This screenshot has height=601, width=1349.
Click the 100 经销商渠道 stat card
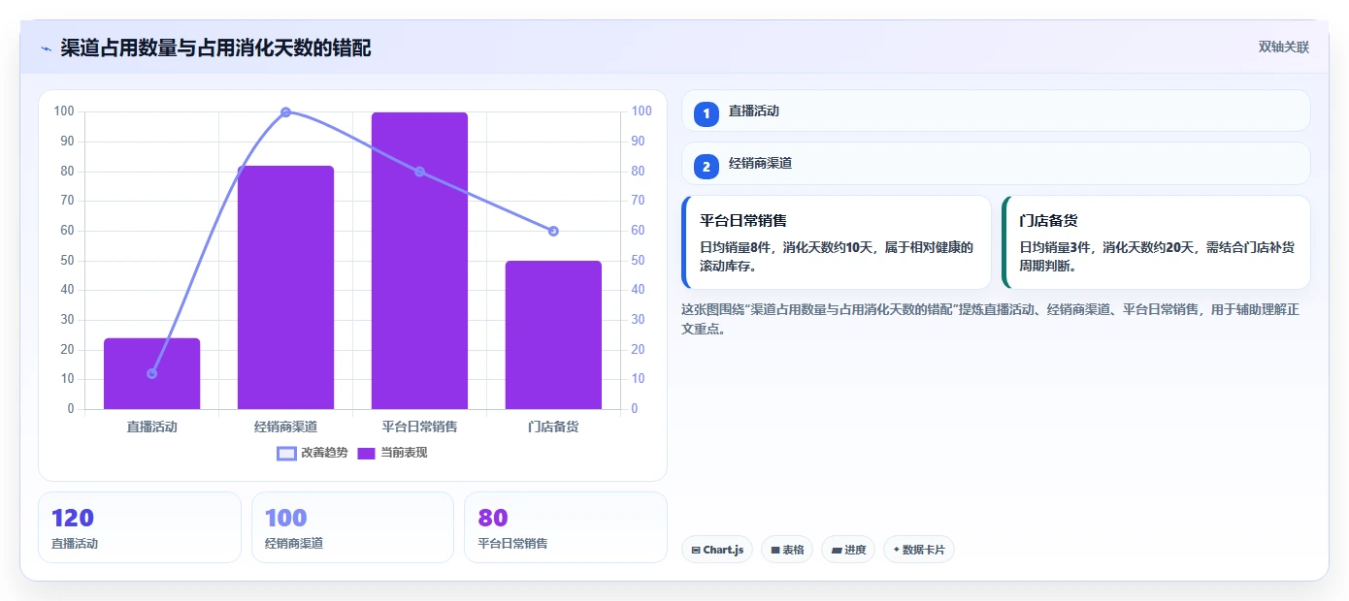coord(352,527)
